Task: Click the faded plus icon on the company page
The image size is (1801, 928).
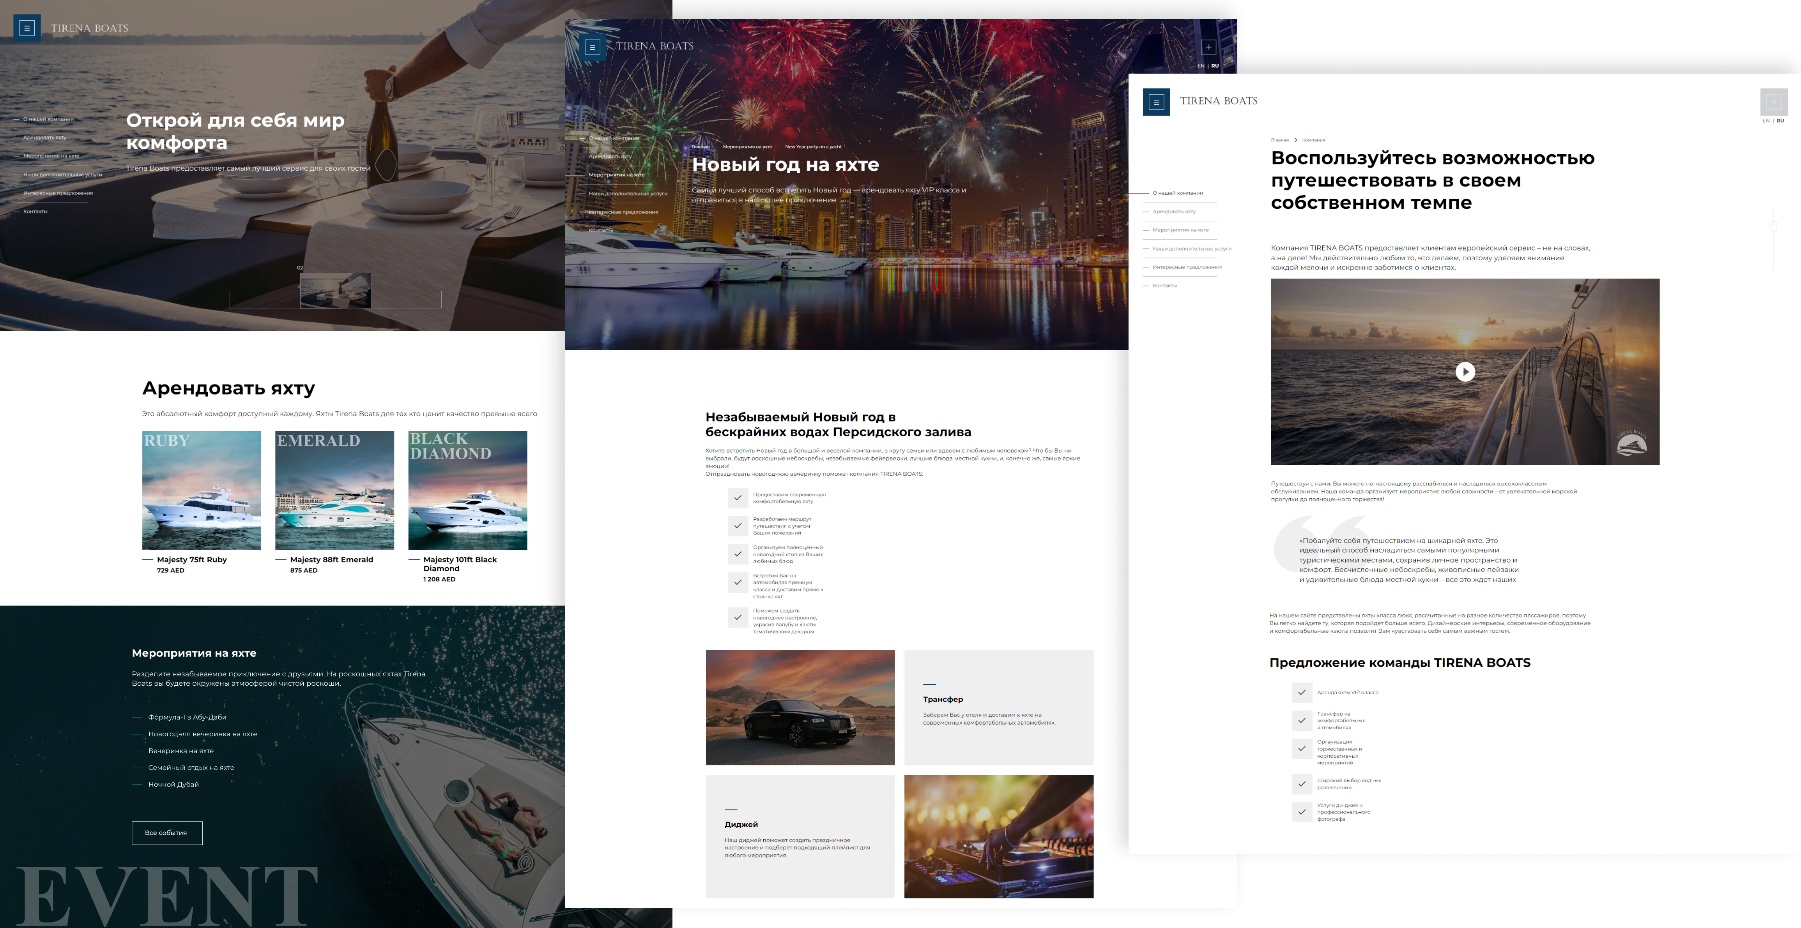Action: (1774, 102)
